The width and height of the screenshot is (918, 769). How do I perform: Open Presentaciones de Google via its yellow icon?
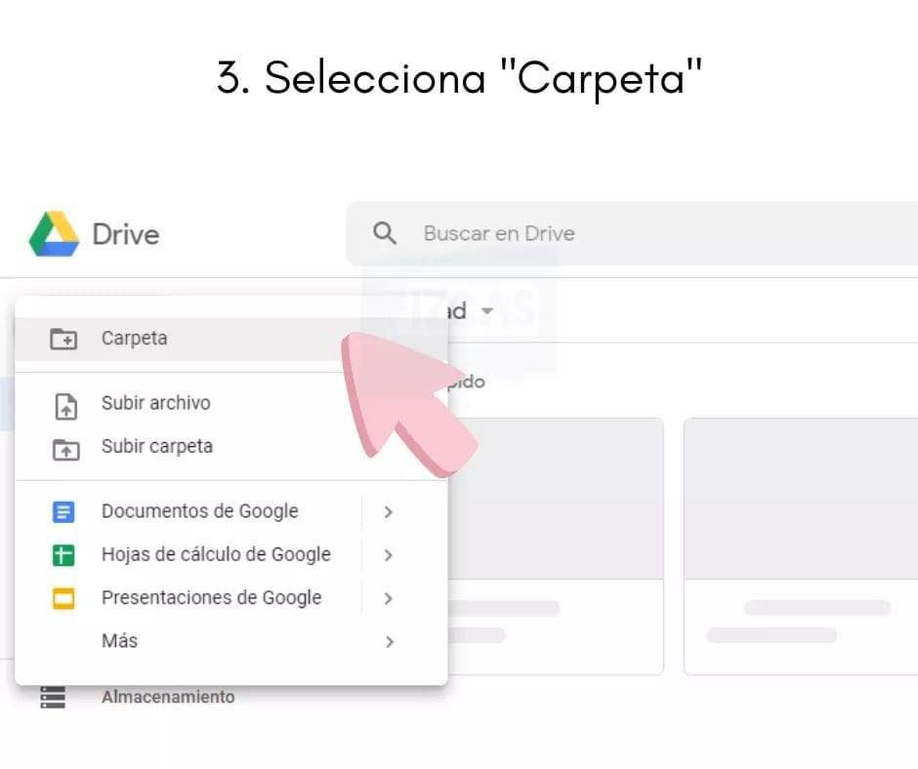(x=64, y=597)
